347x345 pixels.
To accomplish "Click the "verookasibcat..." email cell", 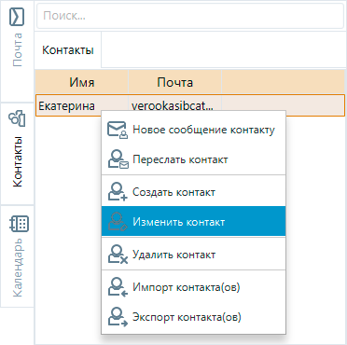I will click(175, 106).
